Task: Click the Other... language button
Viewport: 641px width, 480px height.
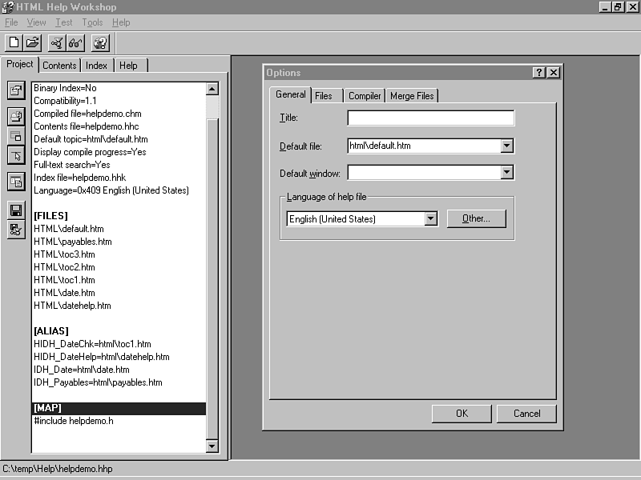Action: tap(476, 218)
